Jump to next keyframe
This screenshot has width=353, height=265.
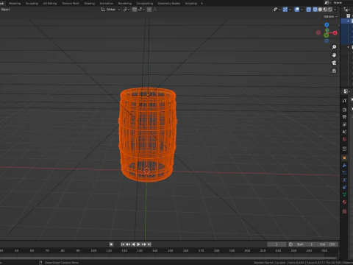144,244
